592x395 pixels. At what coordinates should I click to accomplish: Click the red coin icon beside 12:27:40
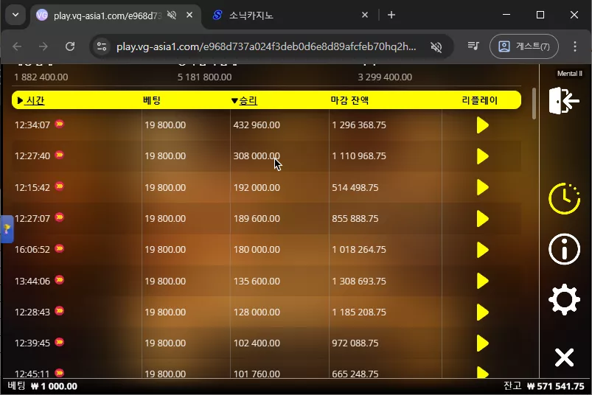point(59,155)
